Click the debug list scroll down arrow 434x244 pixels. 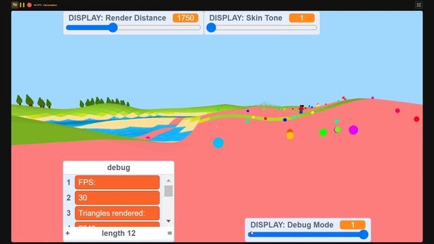point(169,221)
